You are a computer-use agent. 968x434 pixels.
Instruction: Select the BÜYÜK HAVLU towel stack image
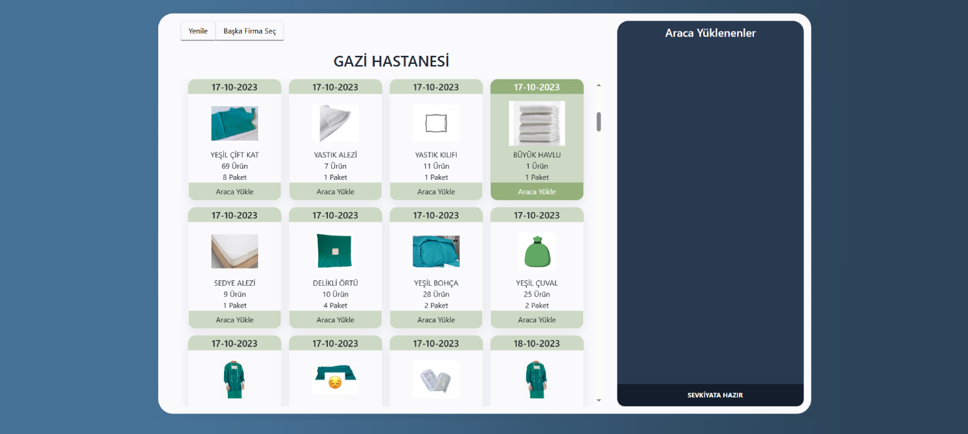537,123
